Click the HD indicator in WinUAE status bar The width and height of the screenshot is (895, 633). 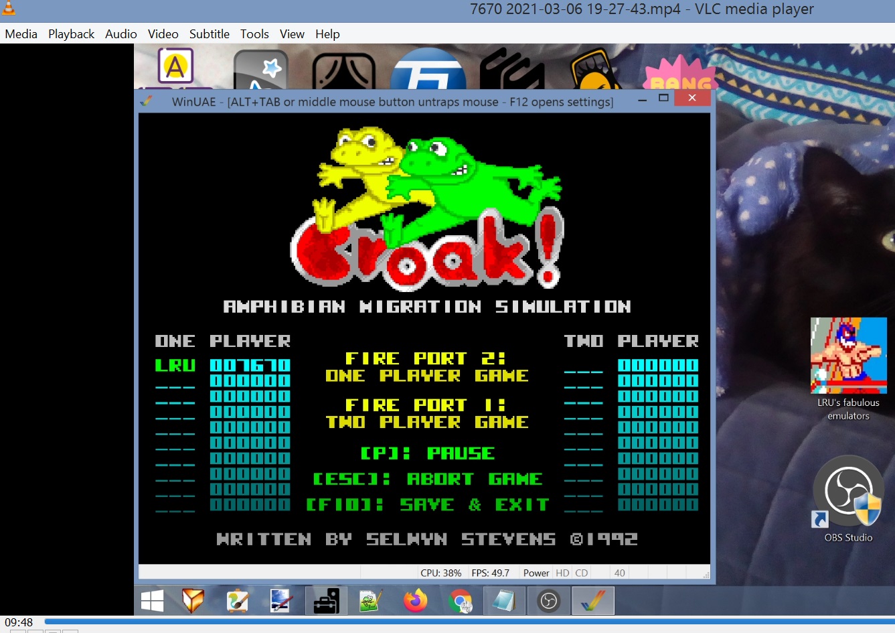(x=562, y=573)
